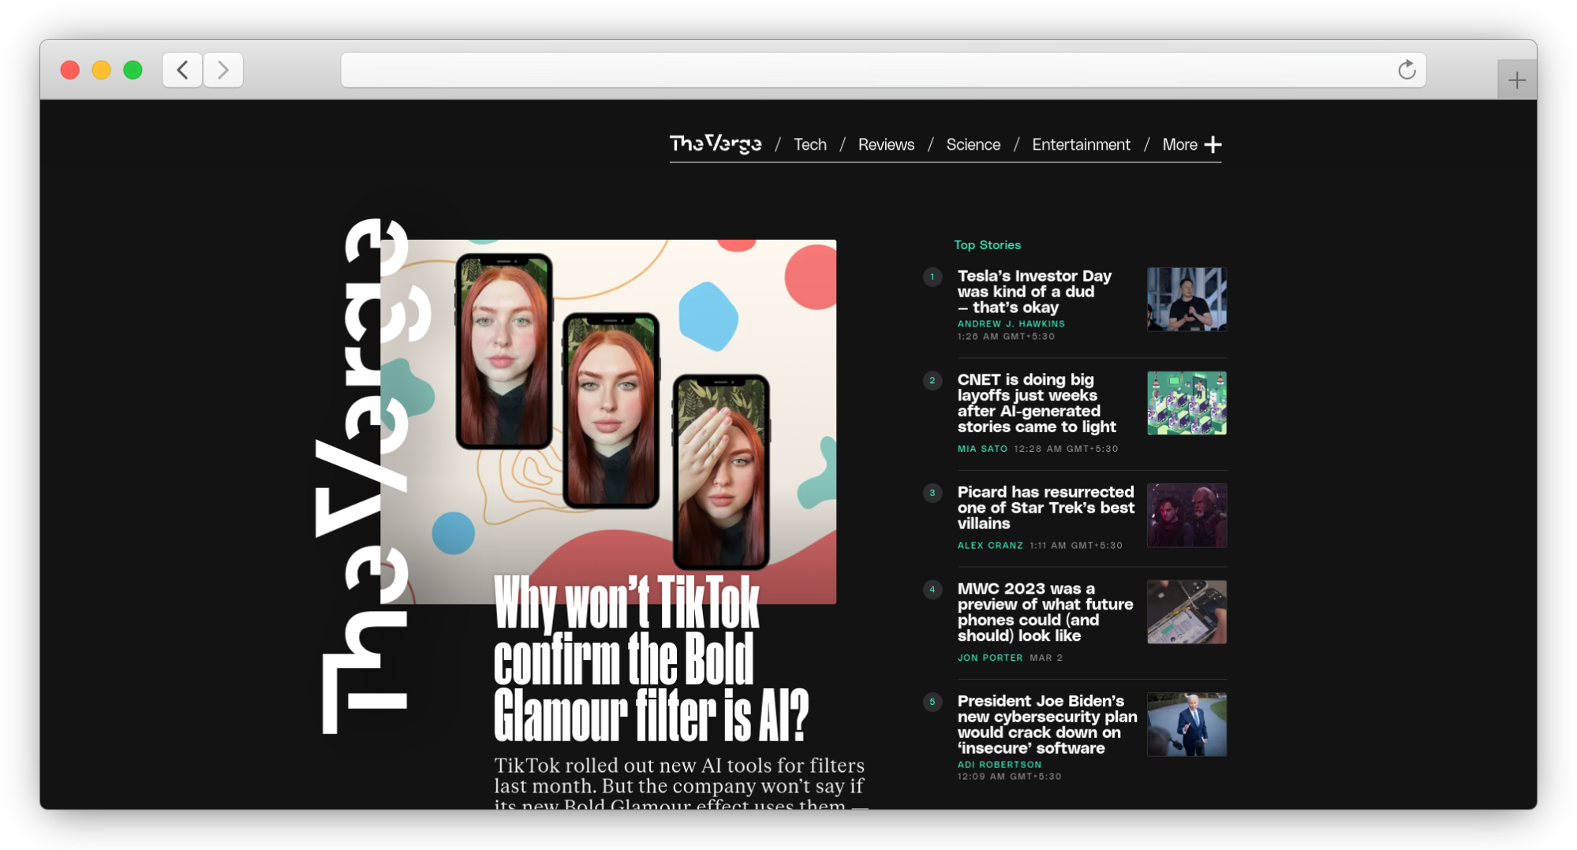The width and height of the screenshot is (1577, 850).
Task: Click the MAR 2 date label
Action: [1046, 658]
